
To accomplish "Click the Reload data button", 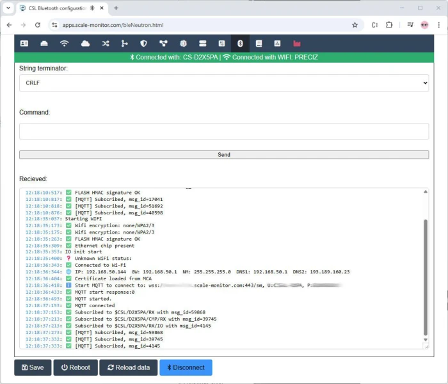I will [x=129, y=367].
